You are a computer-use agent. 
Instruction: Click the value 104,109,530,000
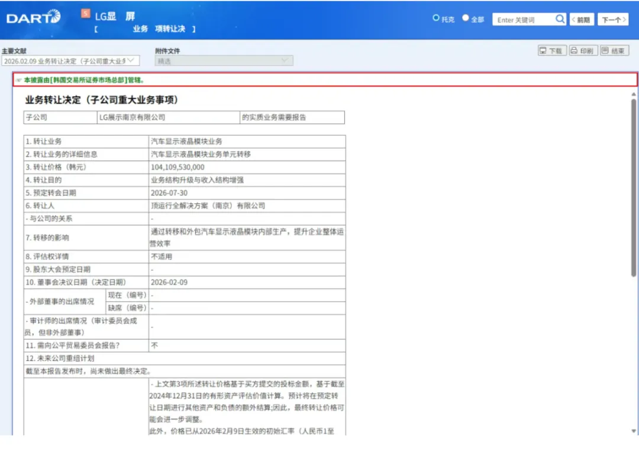pos(177,167)
